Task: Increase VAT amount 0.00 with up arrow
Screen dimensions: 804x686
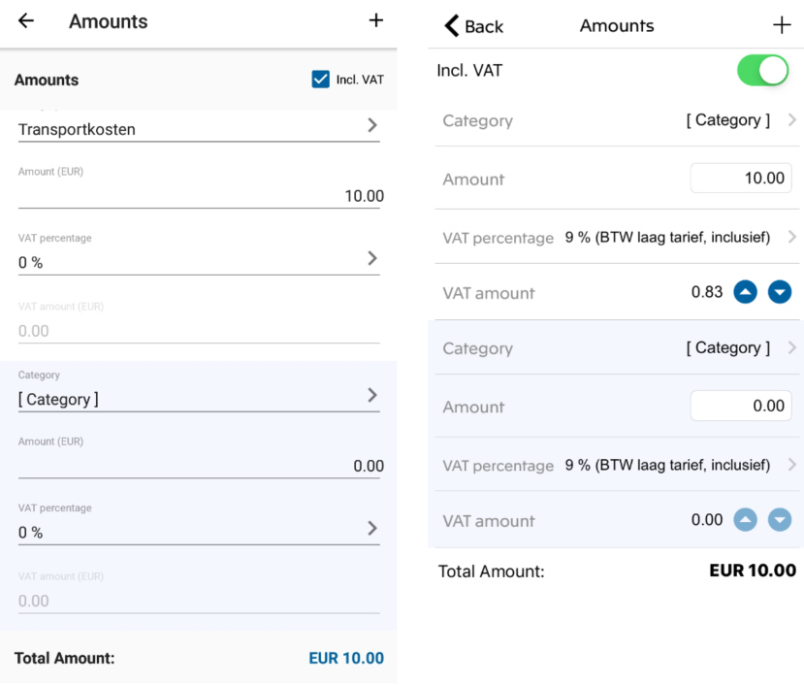Action: coord(745,520)
